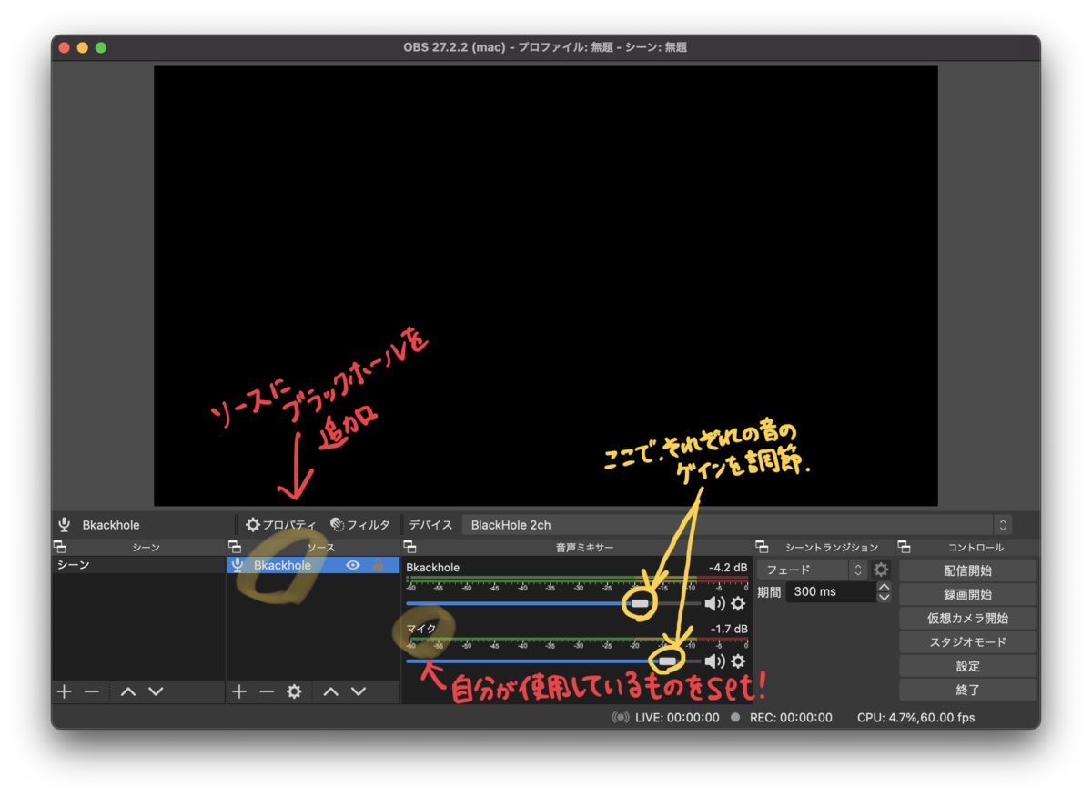
Task: Pop out the シーン dock via its icon
Action: pos(59,547)
